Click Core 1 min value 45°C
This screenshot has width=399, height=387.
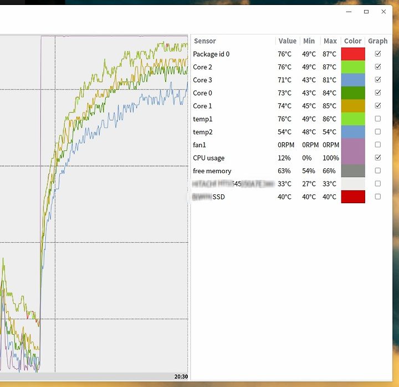pos(309,106)
